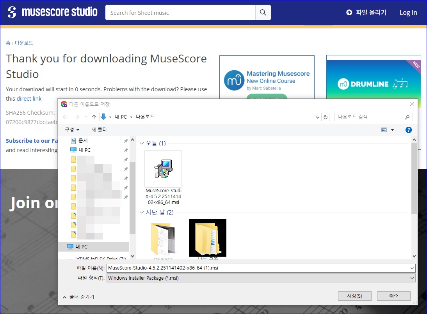Collapse the 지난 달 (2) group
Screen dimensions: 427x314
[x=142, y=212]
